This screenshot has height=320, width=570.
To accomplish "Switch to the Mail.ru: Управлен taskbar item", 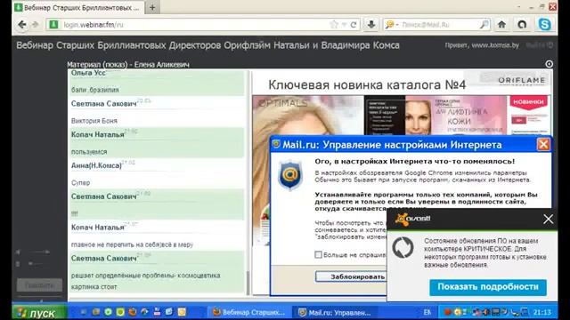I will (335, 312).
